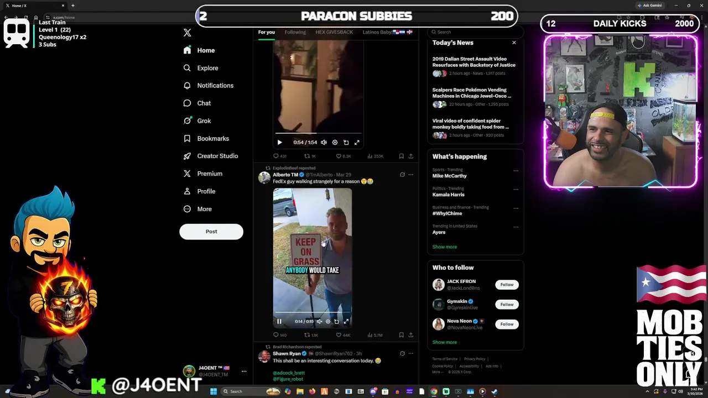The height and width of the screenshot is (398, 708).
Task: Open Alberto TM profile avatar
Action: point(264,177)
